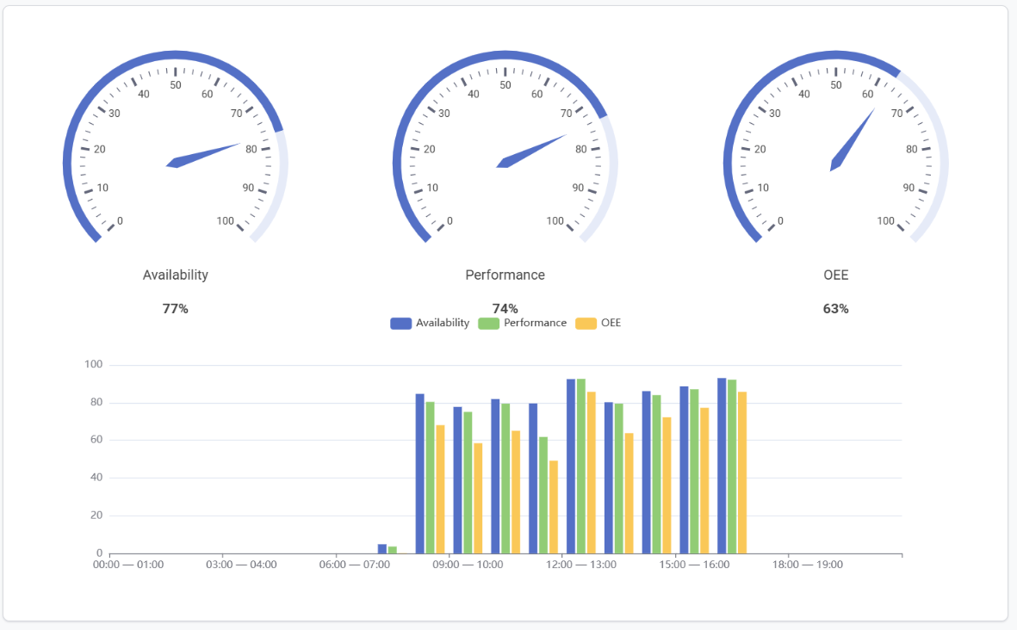Click the 06:00 — 07:00 axis label

[x=355, y=565]
